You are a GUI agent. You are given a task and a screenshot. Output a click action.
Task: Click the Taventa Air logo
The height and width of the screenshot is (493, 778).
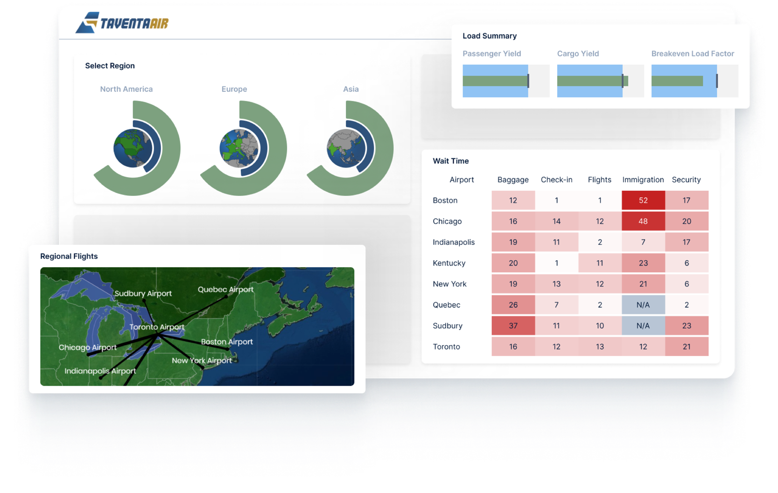click(122, 22)
